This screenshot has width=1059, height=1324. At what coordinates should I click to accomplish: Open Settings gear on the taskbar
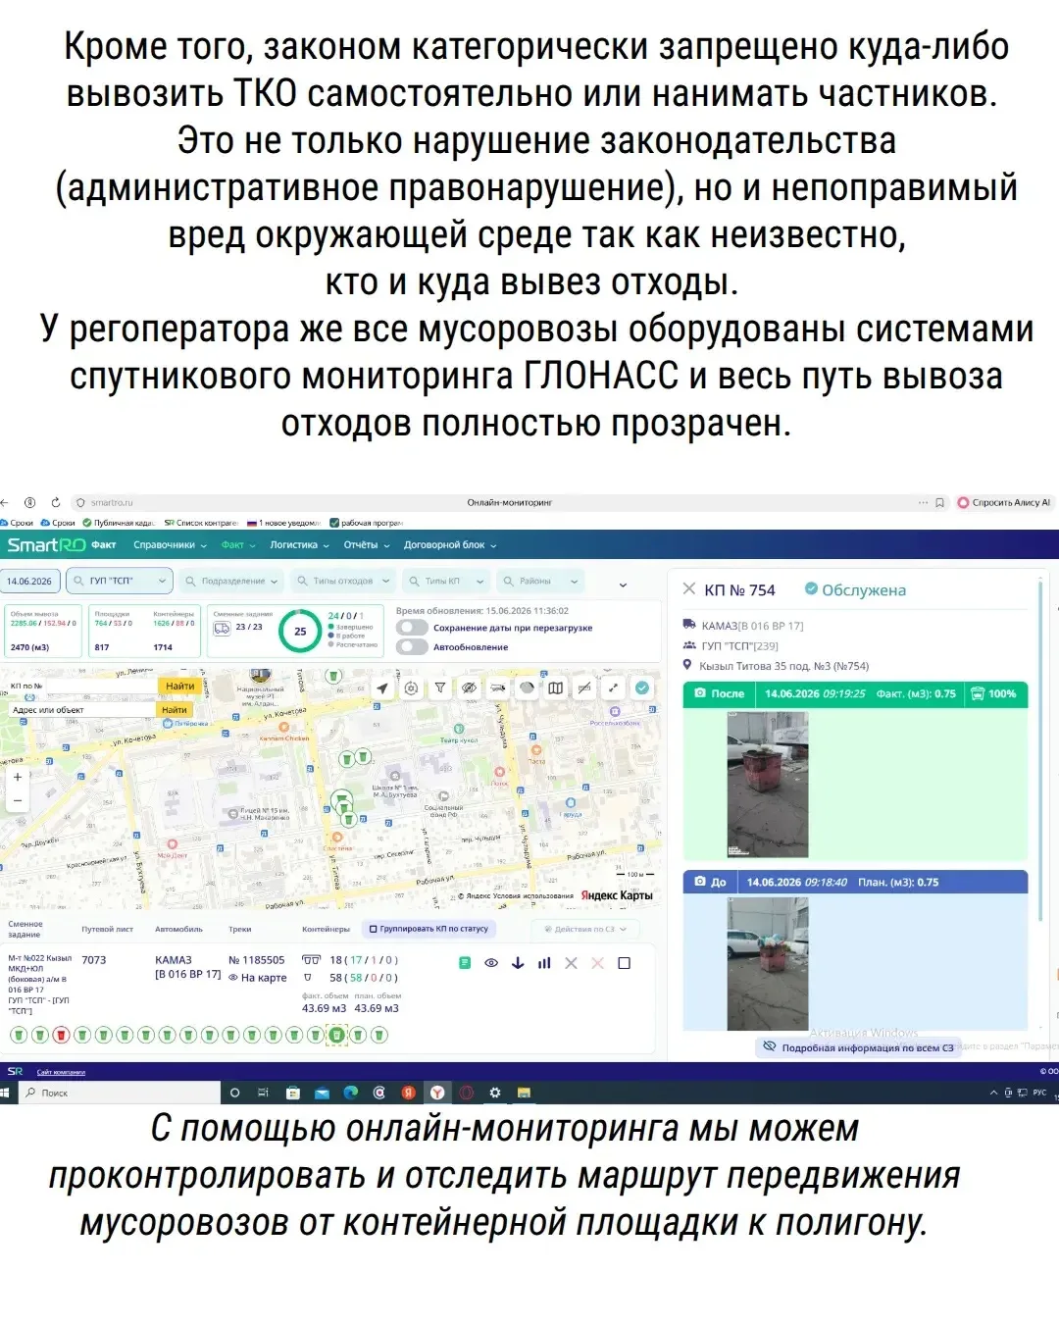coord(495,1093)
